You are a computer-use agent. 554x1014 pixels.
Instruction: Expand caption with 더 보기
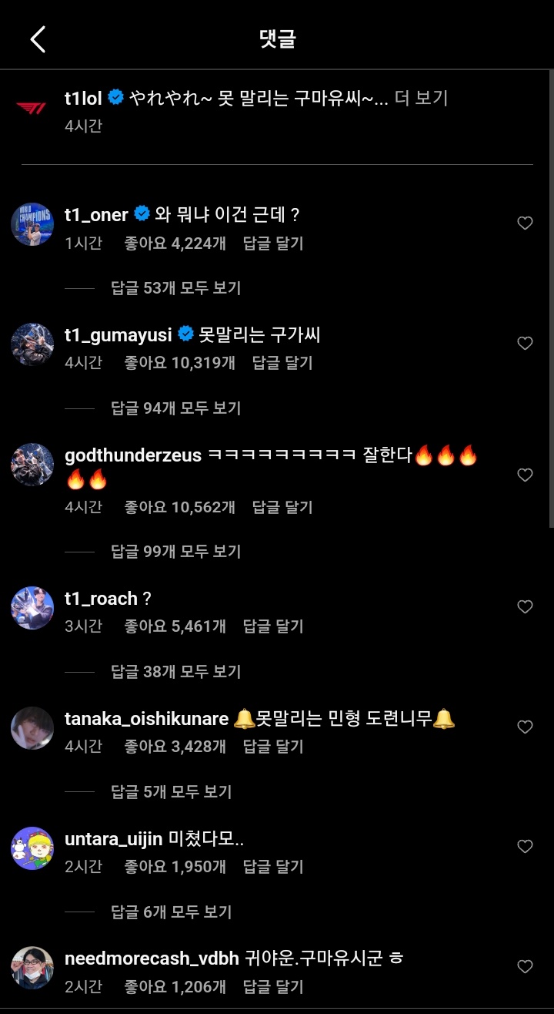point(421,98)
